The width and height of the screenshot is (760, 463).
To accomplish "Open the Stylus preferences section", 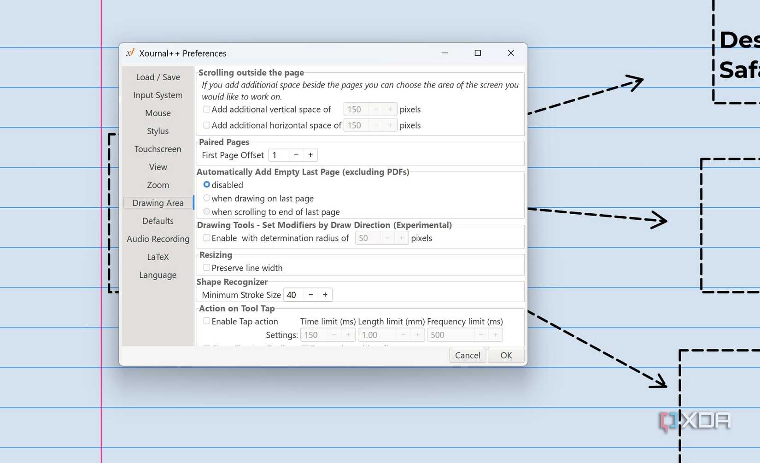I will 158,131.
